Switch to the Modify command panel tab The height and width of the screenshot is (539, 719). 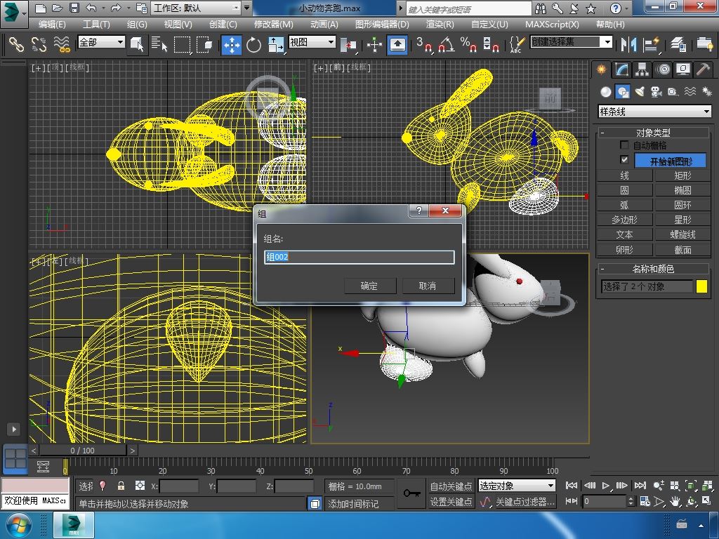622,69
